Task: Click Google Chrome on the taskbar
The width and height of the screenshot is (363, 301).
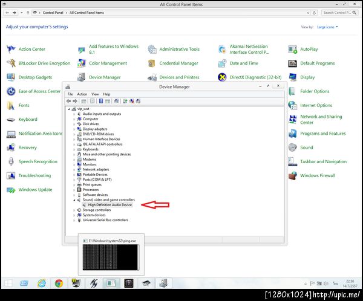Action: 59,283
